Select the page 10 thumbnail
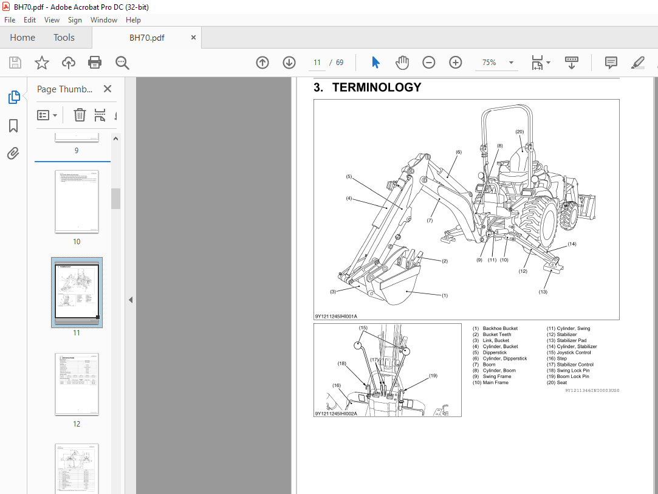This screenshot has height=494, width=658. [77, 202]
